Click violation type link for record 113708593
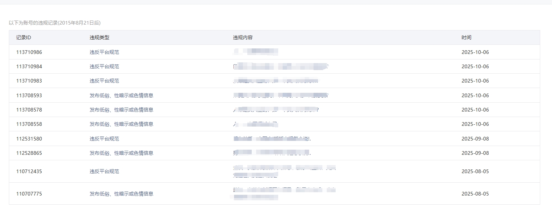 [121, 95]
